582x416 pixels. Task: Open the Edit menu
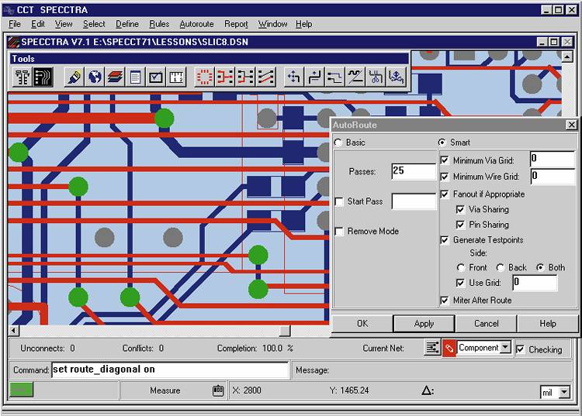38,24
